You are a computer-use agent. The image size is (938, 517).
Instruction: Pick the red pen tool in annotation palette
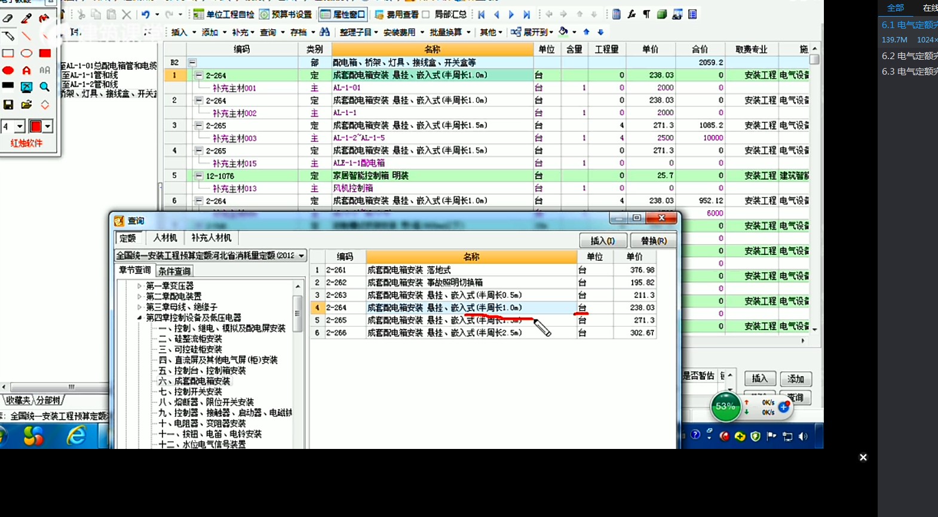click(x=26, y=19)
